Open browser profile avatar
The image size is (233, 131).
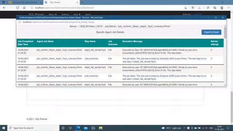point(222,8)
